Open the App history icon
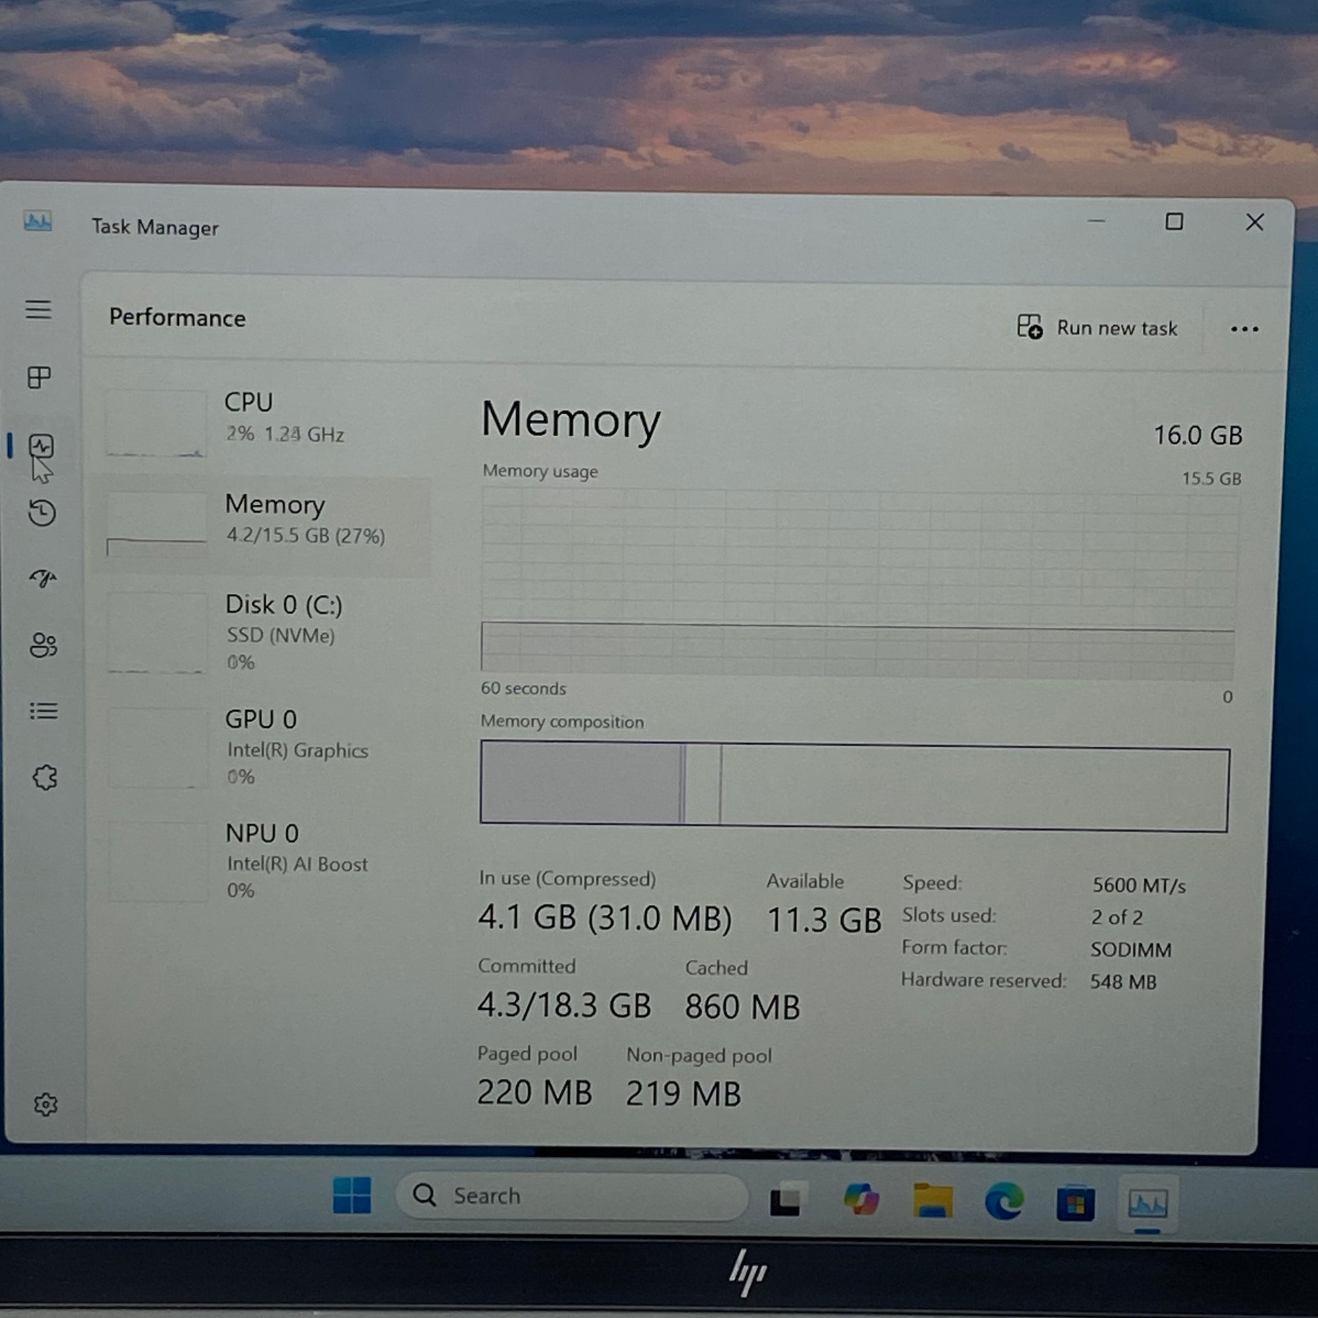The width and height of the screenshot is (1318, 1318). tap(42, 513)
